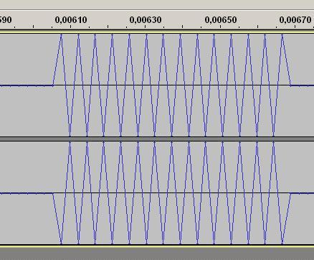
Task: Click the 0,00630 label on the time ruler
Action: [x=146, y=20]
